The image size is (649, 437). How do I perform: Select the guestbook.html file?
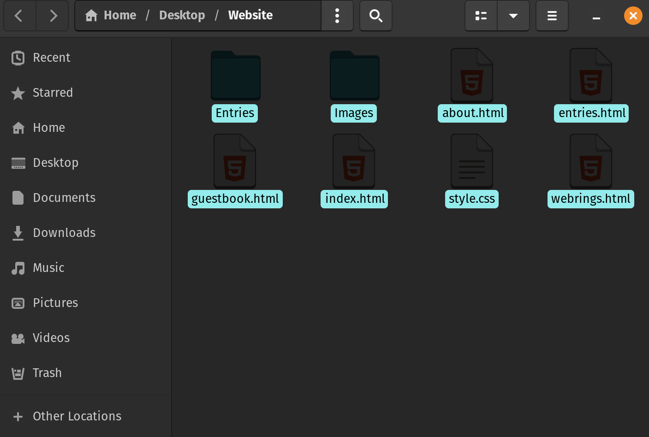[x=235, y=199]
